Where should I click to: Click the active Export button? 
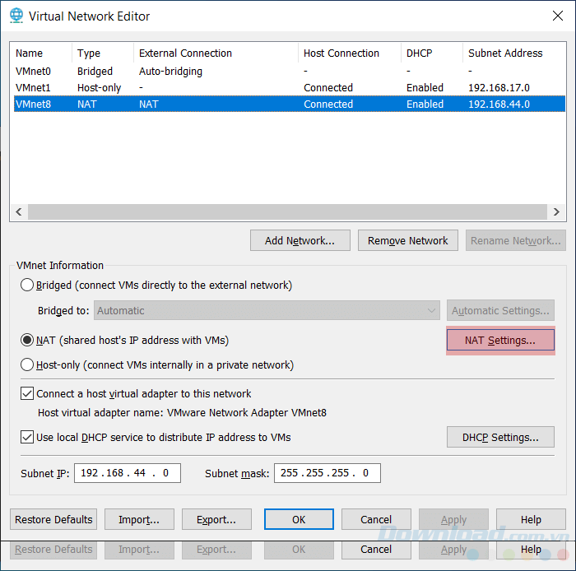pyautogui.click(x=216, y=519)
